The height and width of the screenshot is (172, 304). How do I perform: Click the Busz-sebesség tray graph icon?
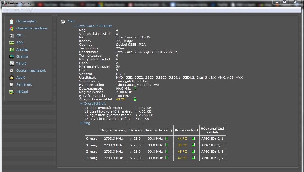click(135, 88)
